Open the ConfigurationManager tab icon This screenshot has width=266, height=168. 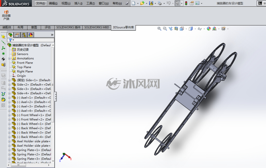[24, 35]
